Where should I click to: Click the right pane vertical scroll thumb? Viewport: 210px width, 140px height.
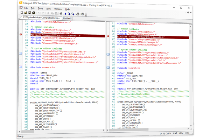pos(190,32)
